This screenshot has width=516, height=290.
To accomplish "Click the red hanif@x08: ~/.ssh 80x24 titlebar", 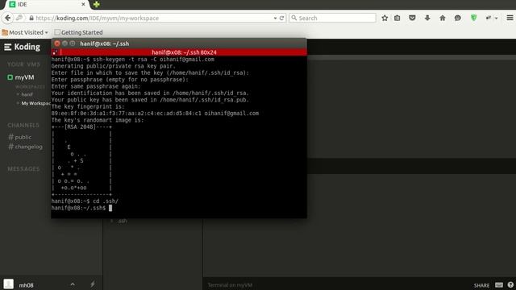I will point(179,52).
